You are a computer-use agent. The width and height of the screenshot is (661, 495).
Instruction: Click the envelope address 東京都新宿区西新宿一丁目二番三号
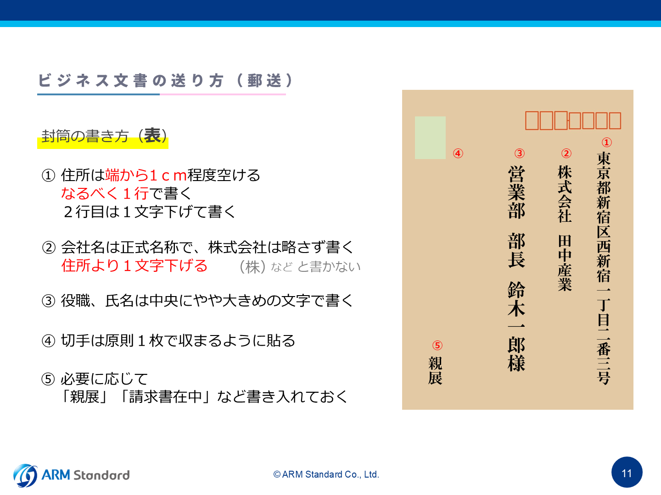(x=604, y=268)
